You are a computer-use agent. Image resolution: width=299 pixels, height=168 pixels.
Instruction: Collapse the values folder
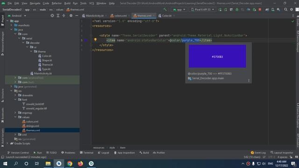pyautogui.click(x=15, y=117)
